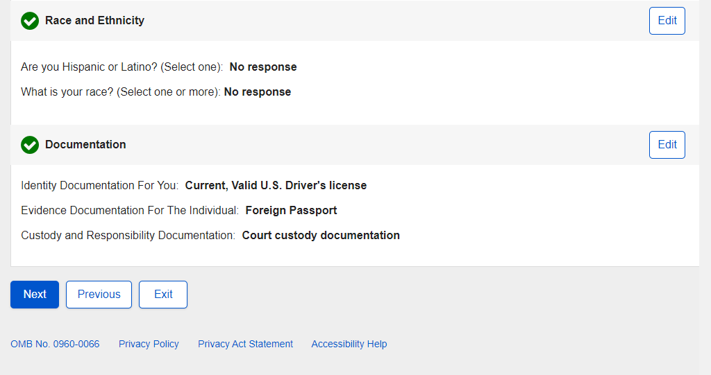
Task: Exit the application form
Action: coord(163,295)
